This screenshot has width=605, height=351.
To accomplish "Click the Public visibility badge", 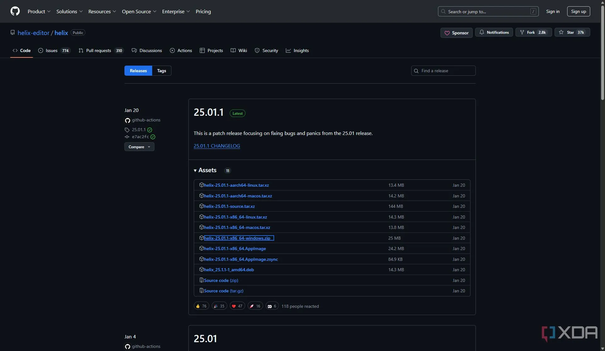I will [78, 32].
